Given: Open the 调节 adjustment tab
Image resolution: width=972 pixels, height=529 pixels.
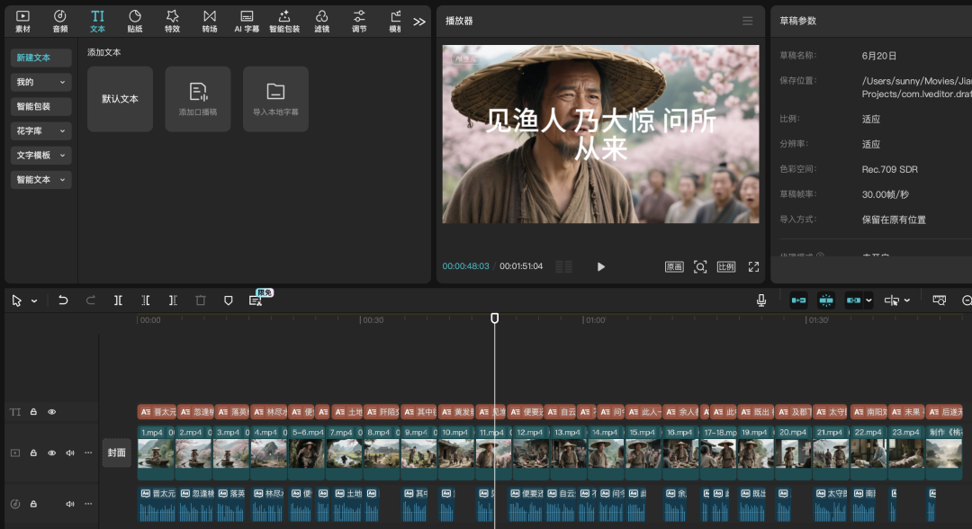Looking at the screenshot, I should coord(359,21).
